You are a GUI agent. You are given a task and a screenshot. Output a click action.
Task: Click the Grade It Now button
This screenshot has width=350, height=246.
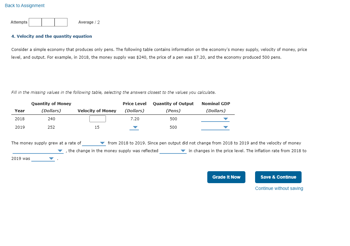226,177
